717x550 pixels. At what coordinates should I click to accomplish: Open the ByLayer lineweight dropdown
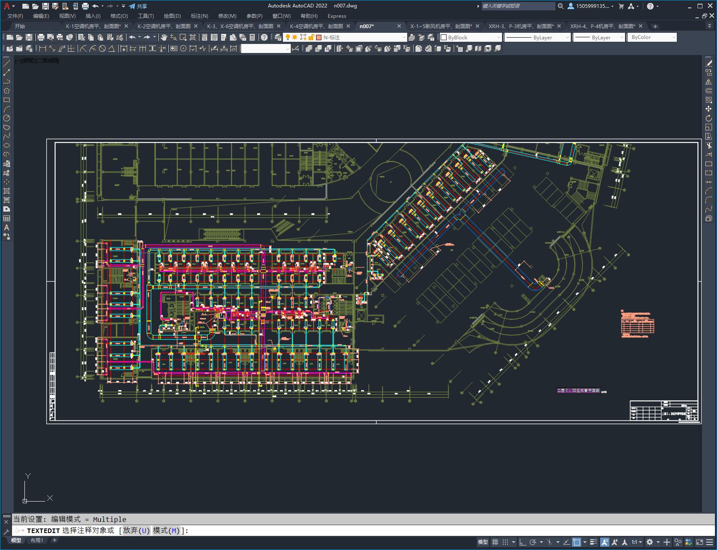pos(621,37)
